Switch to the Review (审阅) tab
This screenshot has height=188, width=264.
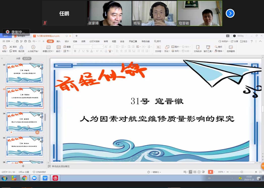point(106,41)
